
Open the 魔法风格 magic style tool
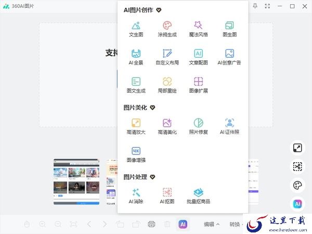coord(199,30)
